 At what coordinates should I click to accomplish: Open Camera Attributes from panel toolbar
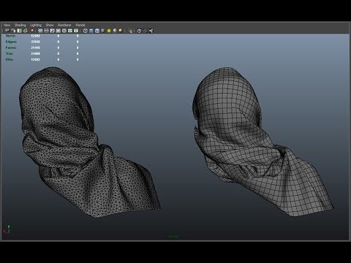(x=13, y=31)
